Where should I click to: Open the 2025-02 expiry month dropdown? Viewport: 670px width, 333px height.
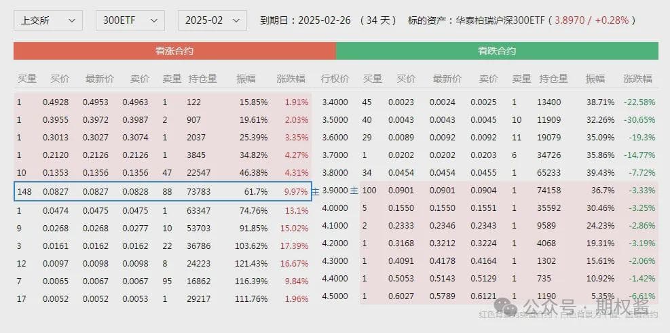tap(212, 20)
